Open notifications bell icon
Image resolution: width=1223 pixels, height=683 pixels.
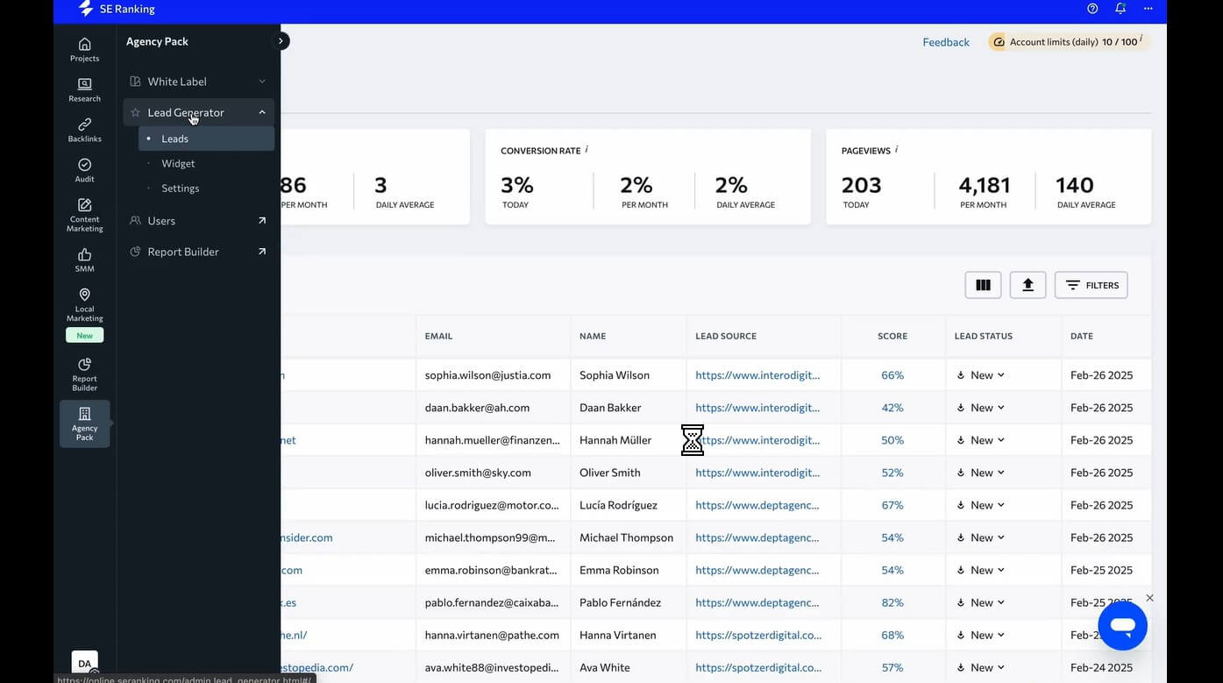[1120, 9]
